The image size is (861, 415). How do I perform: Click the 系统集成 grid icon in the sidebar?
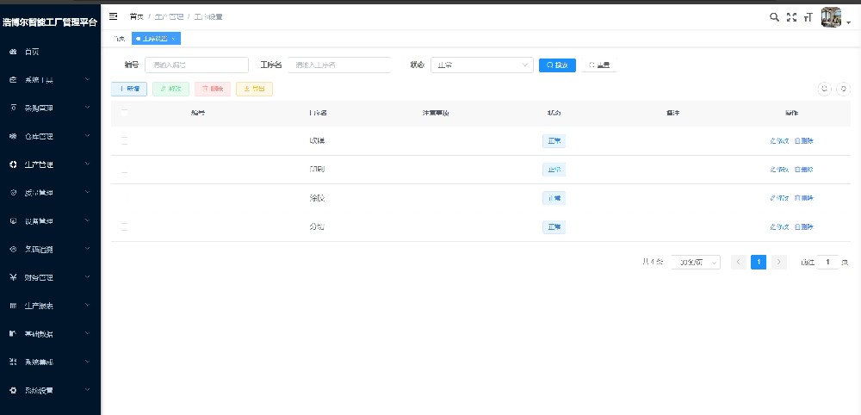tap(13, 362)
